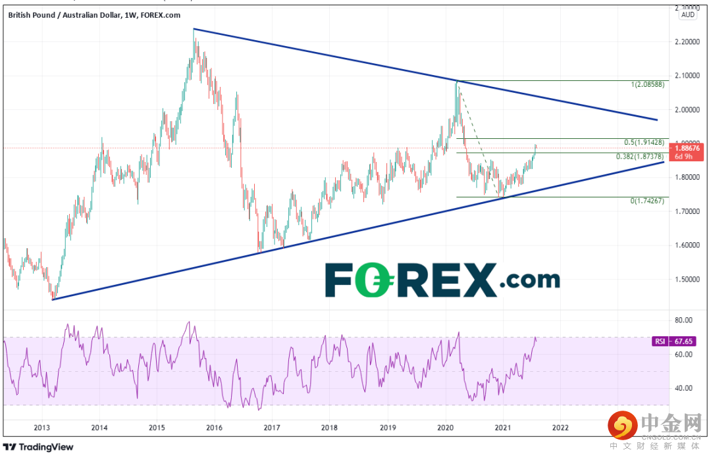Click the 2015 peak of upper trendline

(x=194, y=29)
